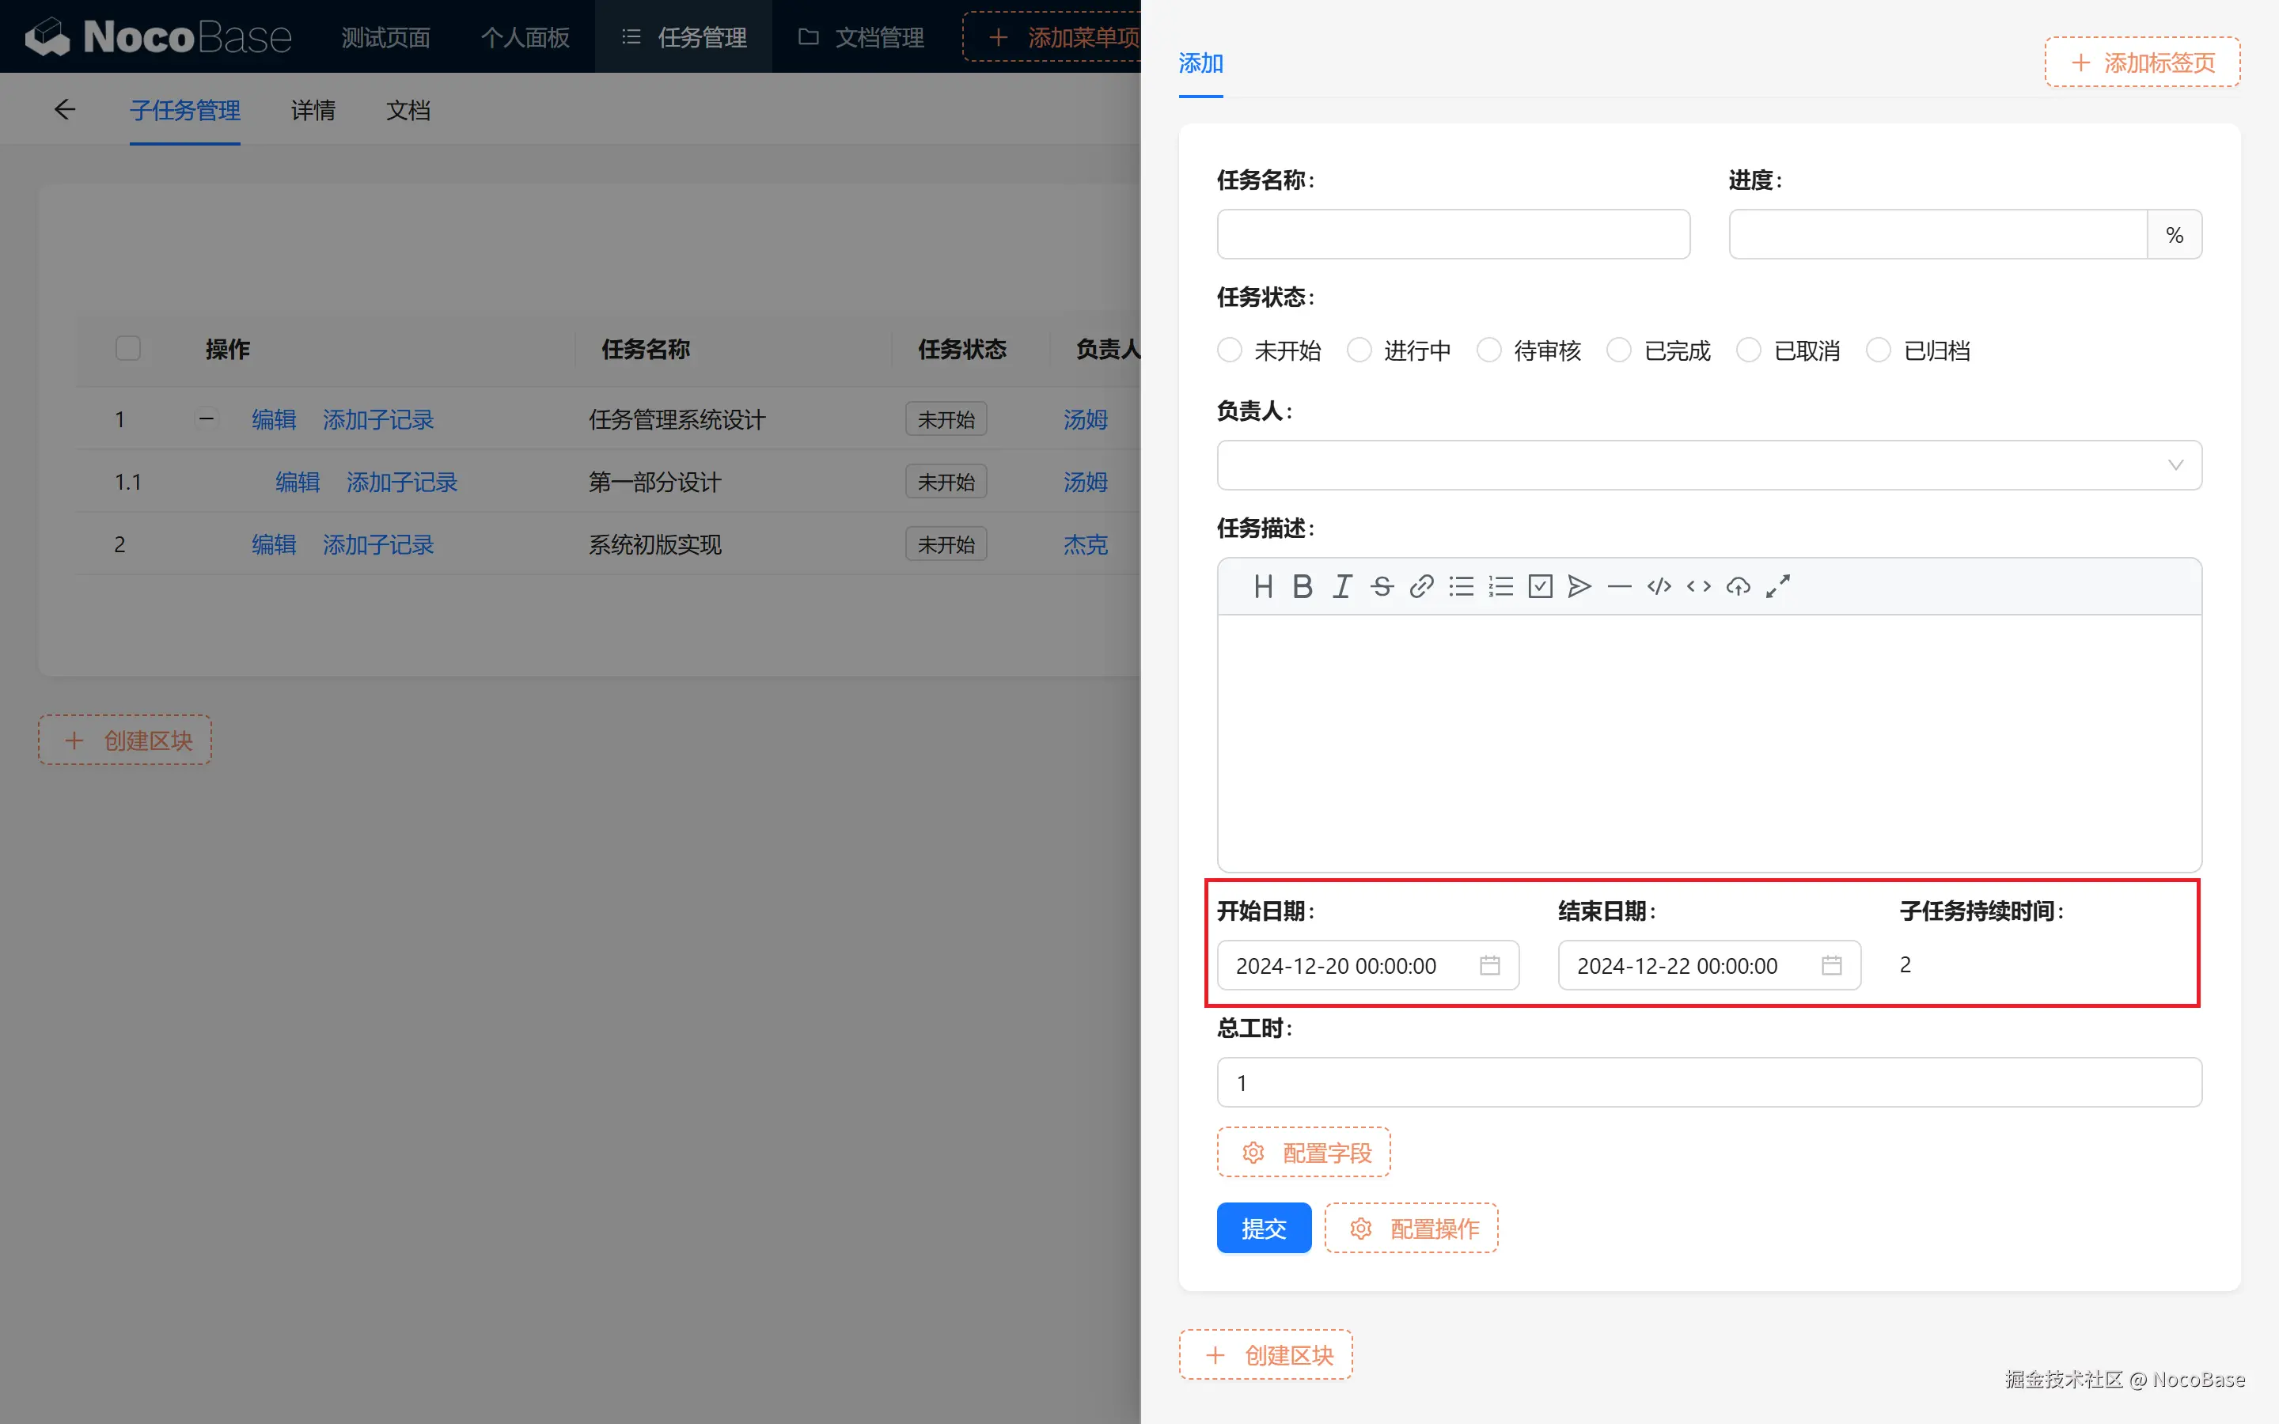Click the 配置字段 configure fields button
The width and height of the screenshot is (2279, 1424).
pyautogui.click(x=1303, y=1153)
